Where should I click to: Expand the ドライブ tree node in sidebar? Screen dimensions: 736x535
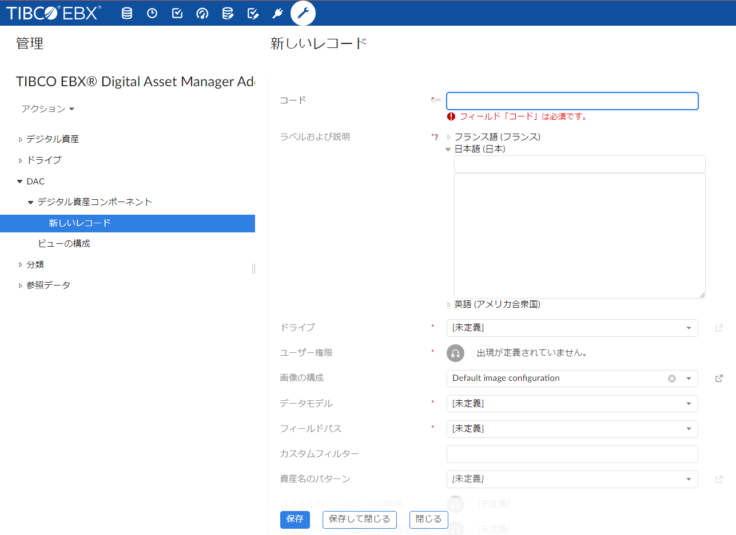pos(21,160)
